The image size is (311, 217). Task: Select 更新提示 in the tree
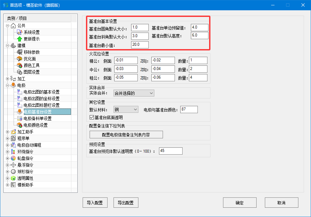pyautogui.click(x=32, y=39)
